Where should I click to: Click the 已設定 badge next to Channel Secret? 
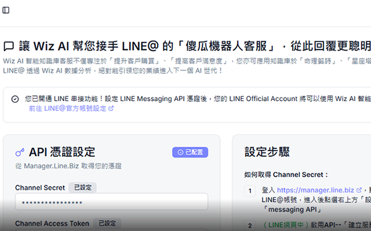tap(82, 187)
